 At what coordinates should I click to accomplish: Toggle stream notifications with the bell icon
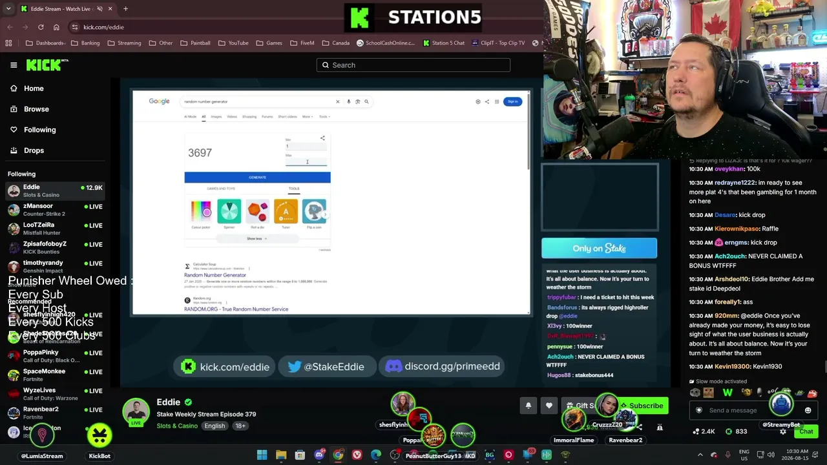528,406
